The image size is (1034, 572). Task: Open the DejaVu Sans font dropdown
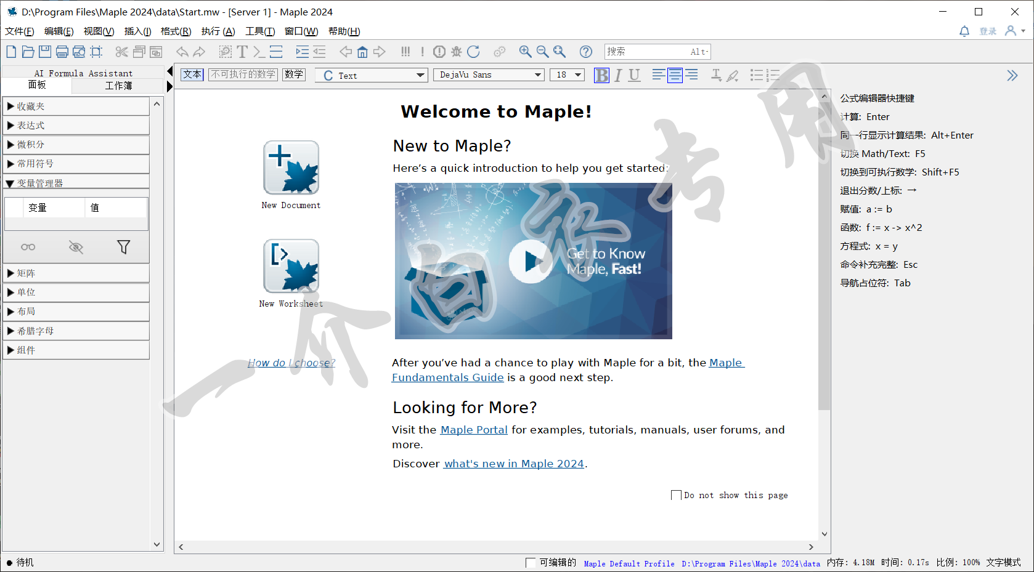click(489, 75)
